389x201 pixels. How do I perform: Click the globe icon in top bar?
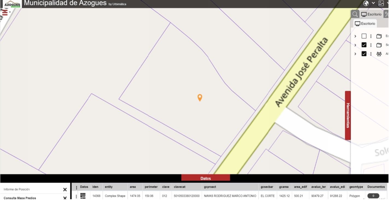click(366, 3)
